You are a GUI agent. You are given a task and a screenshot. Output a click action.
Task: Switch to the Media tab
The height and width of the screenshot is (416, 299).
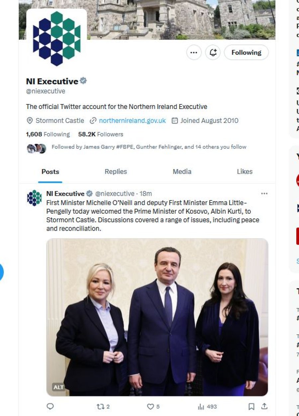click(x=182, y=172)
